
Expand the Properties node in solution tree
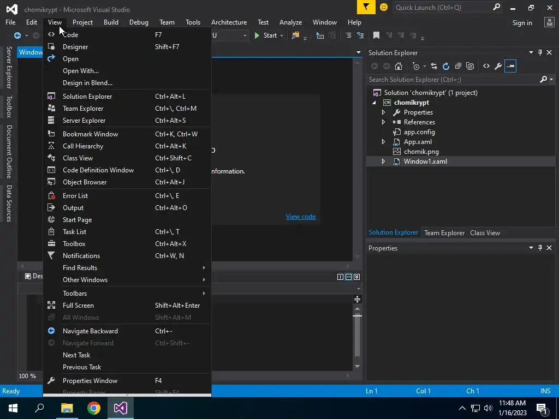(x=383, y=112)
